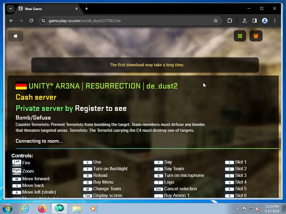Open the Chrome extensions puzzle icon
This screenshot has height=214, width=286.
(x=230, y=21)
